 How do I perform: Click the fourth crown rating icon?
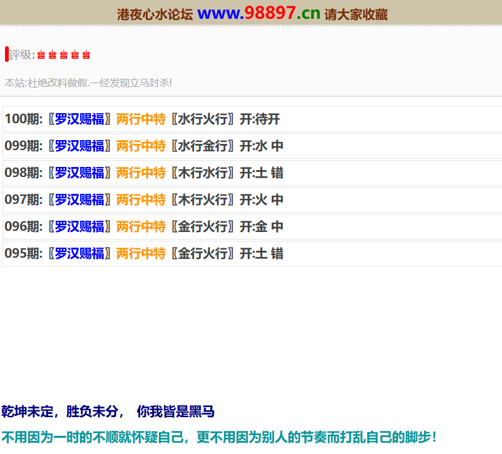pos(75,55)
